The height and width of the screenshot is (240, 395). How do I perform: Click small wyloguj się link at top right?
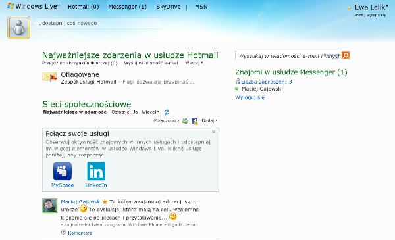click(x=376, y=15)
